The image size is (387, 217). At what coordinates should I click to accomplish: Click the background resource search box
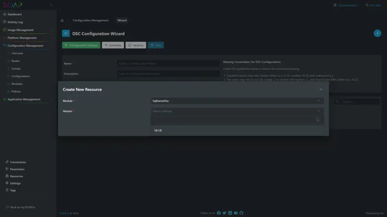click(357, 102)
